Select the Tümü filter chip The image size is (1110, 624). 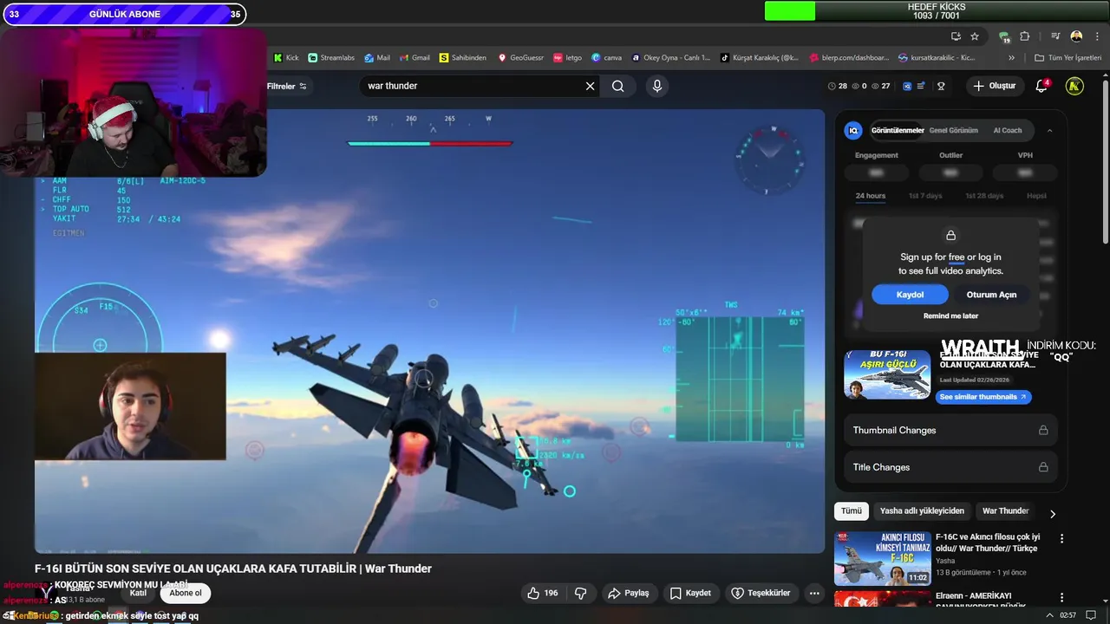pos(852,511)
